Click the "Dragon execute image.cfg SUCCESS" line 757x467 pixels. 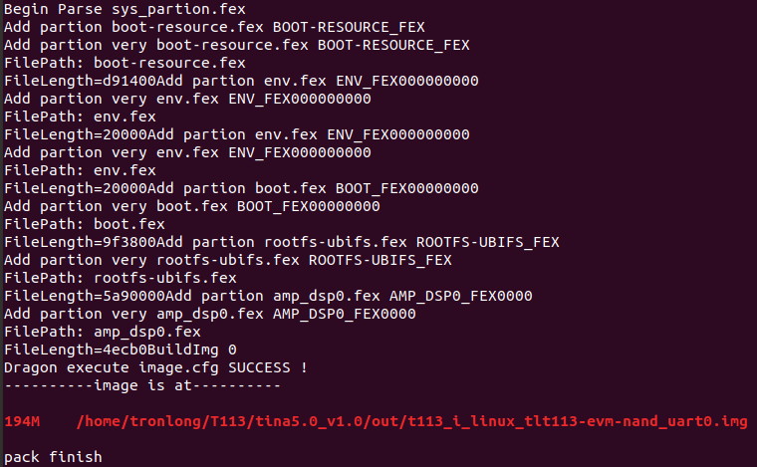[x=155, y=367]
